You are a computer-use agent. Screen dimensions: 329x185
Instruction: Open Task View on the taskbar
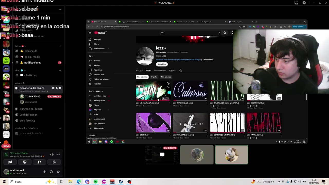click(62, 182)
